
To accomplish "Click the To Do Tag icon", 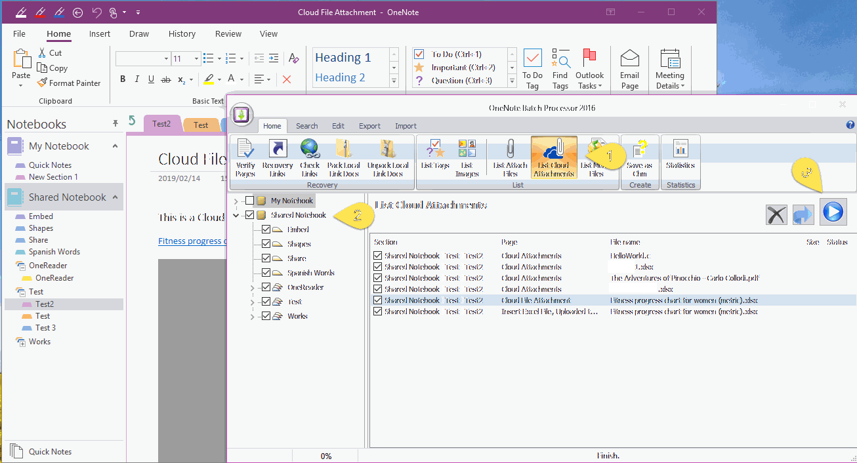I will [x=533, y=69].
